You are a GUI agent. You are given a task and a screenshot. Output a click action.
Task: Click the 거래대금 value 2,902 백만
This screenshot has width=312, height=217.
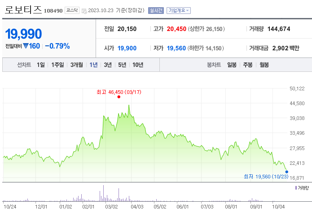286,48
